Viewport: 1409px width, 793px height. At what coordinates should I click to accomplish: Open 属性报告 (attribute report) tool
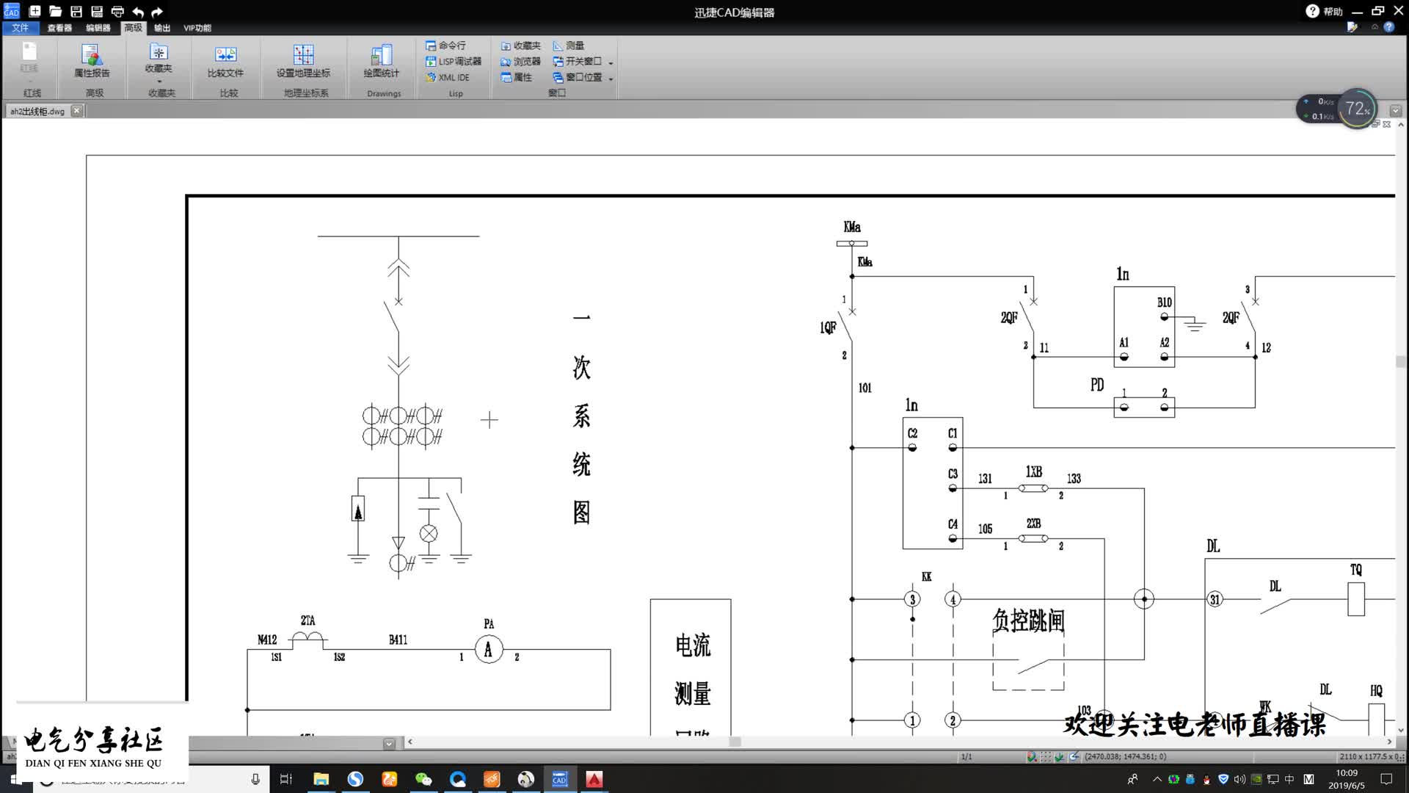click(x=92, y=60)
